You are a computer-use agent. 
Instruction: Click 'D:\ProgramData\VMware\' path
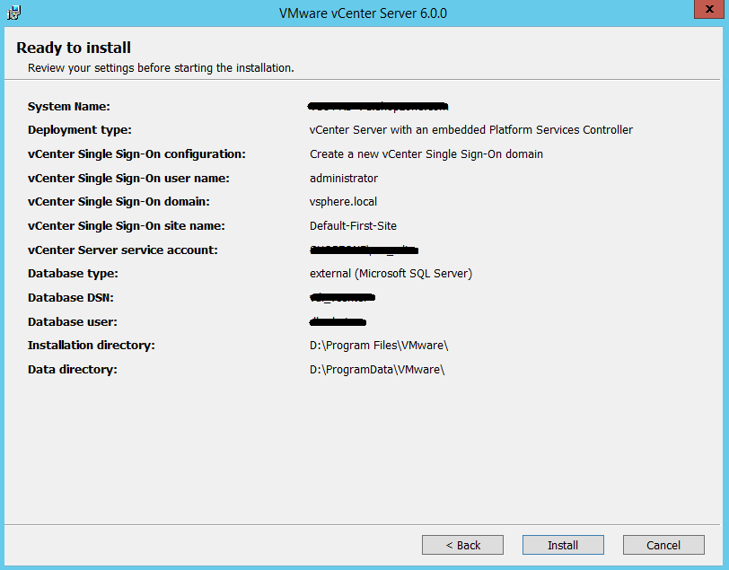point(377,370)
